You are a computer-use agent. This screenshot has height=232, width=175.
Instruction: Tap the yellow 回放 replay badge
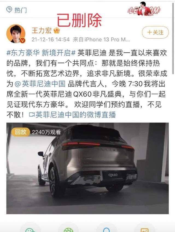[x=21, y=132]
